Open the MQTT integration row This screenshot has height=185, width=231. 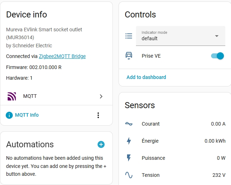coord(56,96)
